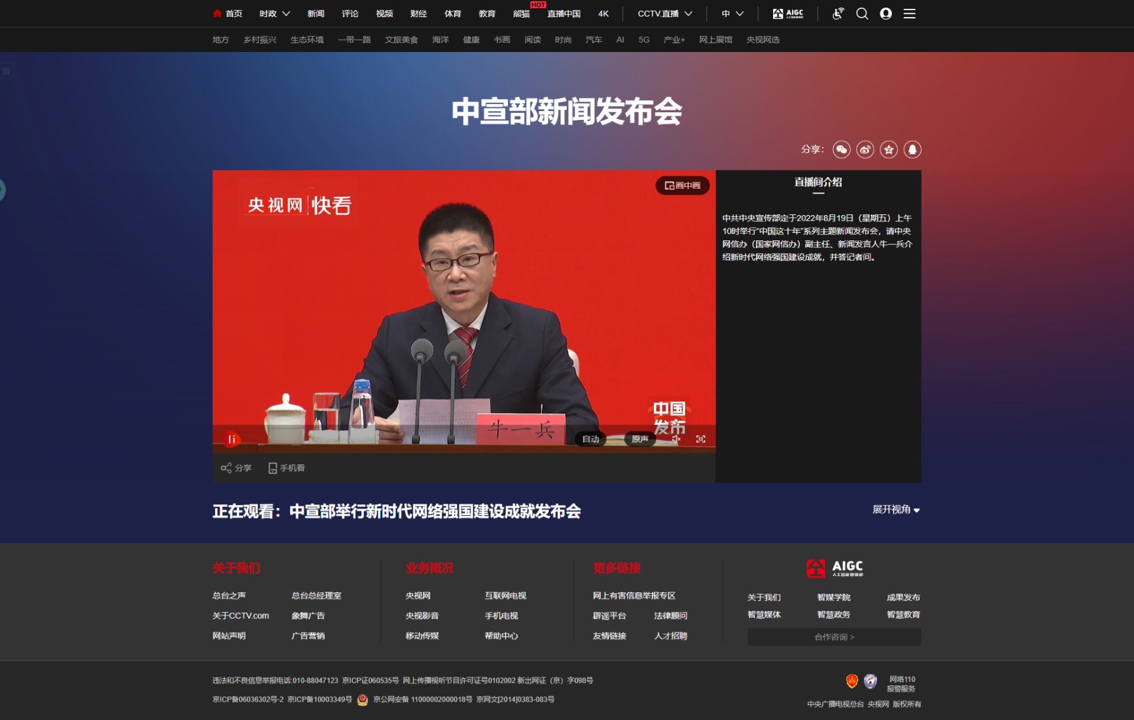The height and width of the screenshot is (720, 1134).
Task: Share to Qzone via star icon
Action: click(x=889, y=150)
